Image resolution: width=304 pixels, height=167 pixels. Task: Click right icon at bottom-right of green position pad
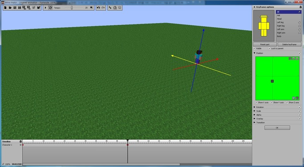(x=297, y=98)
